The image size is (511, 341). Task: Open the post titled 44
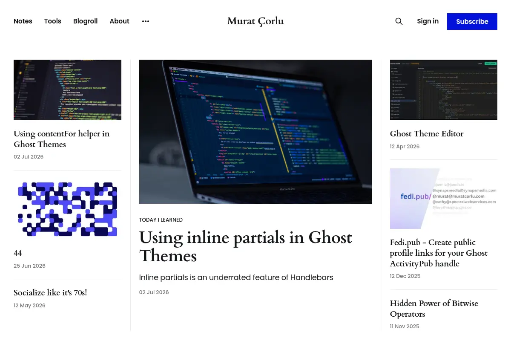18,253
